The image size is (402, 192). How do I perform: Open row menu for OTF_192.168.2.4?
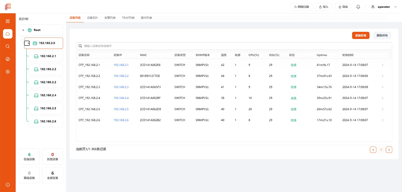383,98
